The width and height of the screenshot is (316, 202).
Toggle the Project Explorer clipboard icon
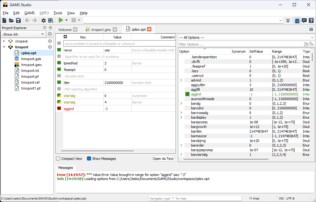pyautogui.click(x=297, y=20)
